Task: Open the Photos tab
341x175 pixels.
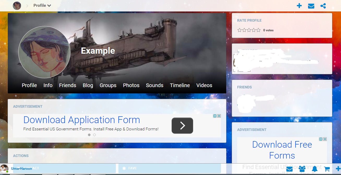Action: pos(131,85)
